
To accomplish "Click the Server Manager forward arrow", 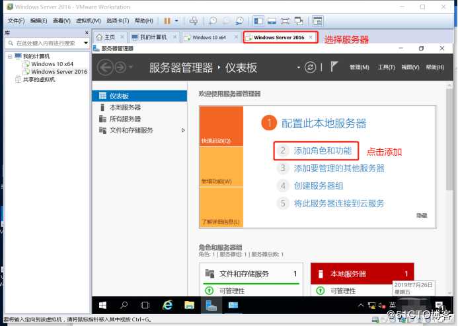I will [x=120, y=67].
